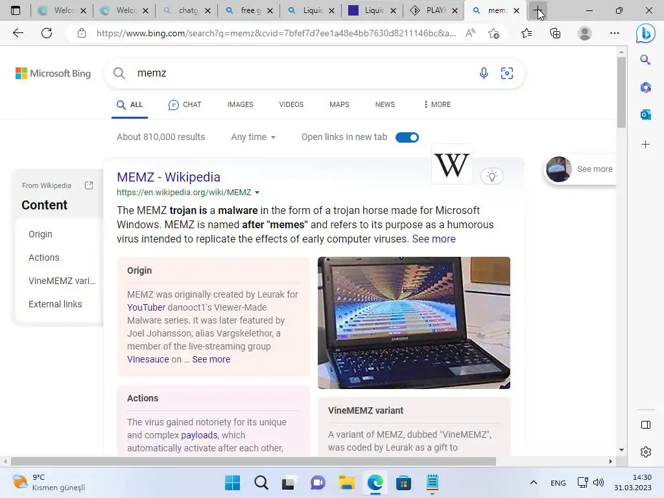Jump to External links in Content list
Image resolution: width=664 pixels, height=498 pixels.
[55, 304]
